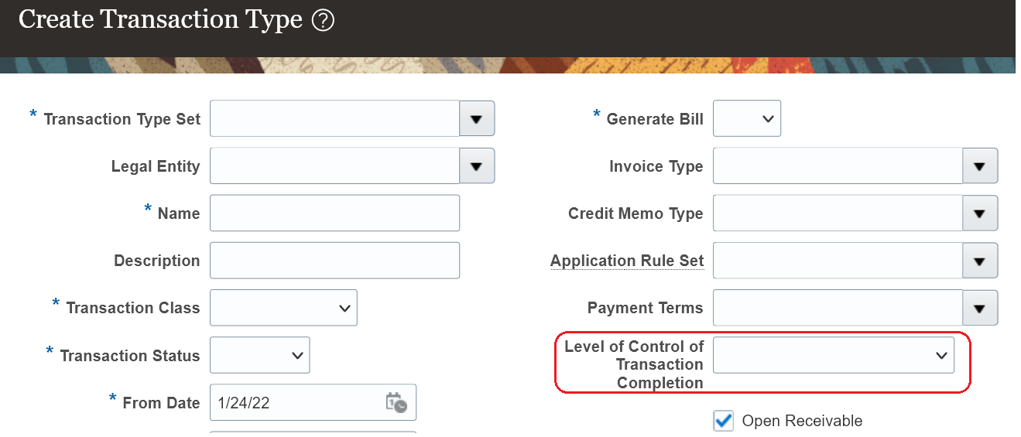The height and width of the screenshot is (437, 1021).
Task: Click the Legal Entity input box
Action: [334, 166]
